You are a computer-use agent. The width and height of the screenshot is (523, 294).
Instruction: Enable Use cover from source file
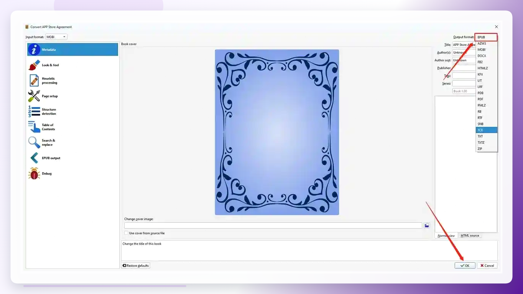pos(126,233)
